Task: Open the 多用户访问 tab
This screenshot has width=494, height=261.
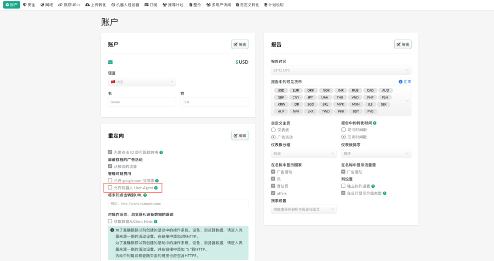Action: pos(219,5)
